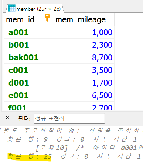Select the mileage value 8,700
This screenshot has height=162, width=143.
[84, 57]
